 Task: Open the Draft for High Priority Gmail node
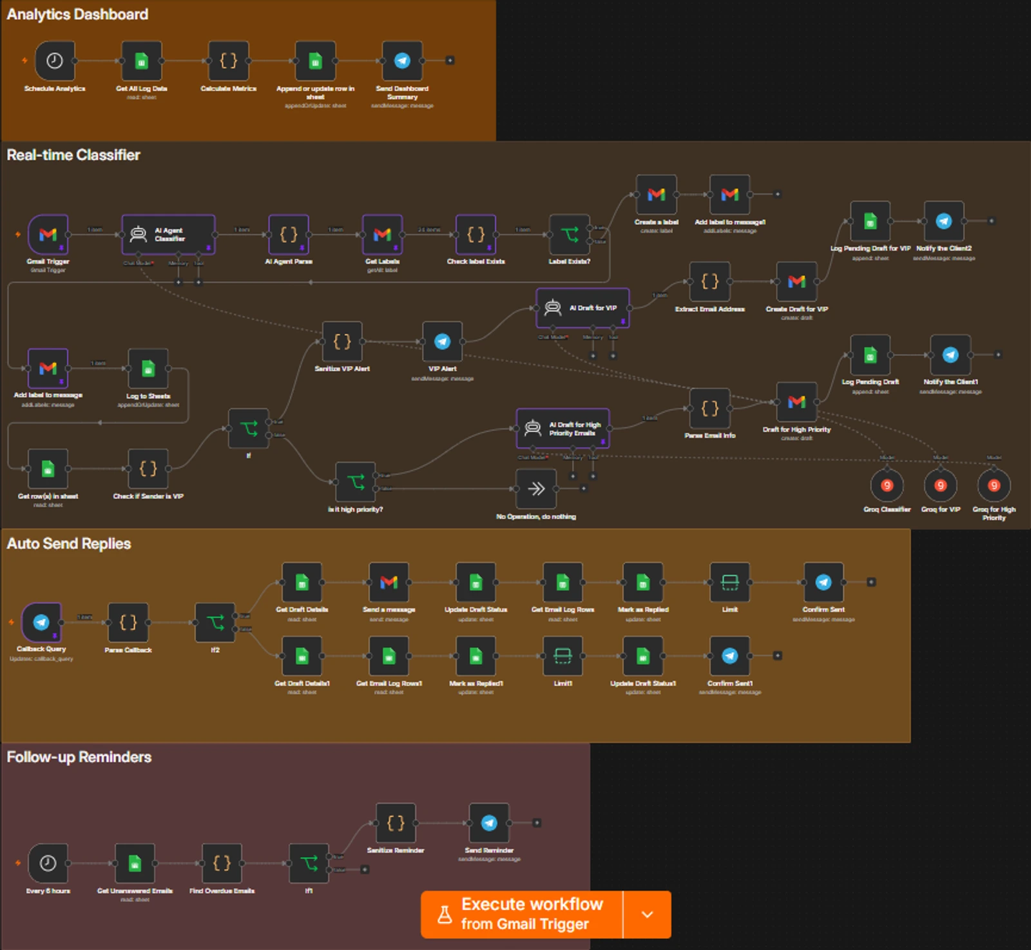tap(796, 402)
